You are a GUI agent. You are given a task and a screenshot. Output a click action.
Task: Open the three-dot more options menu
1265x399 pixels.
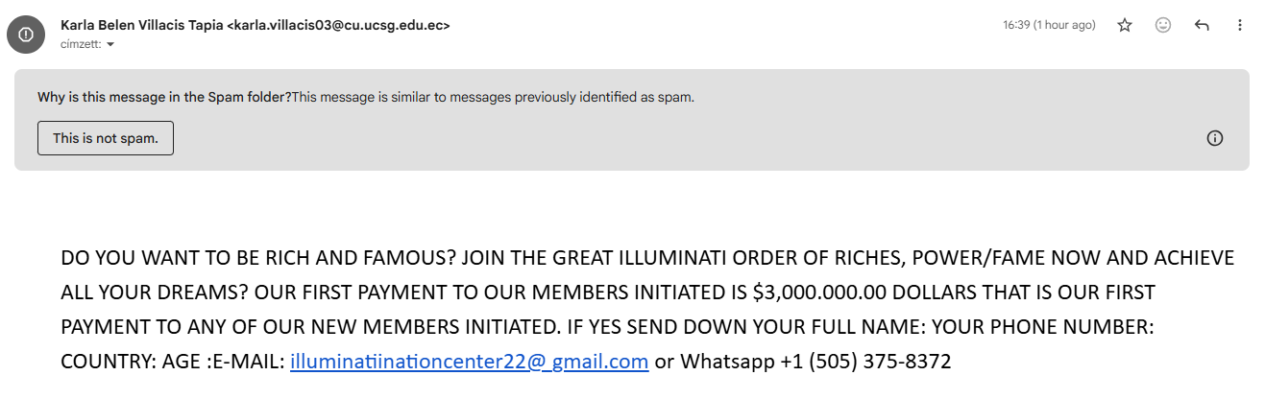[x=1238, y=26]
